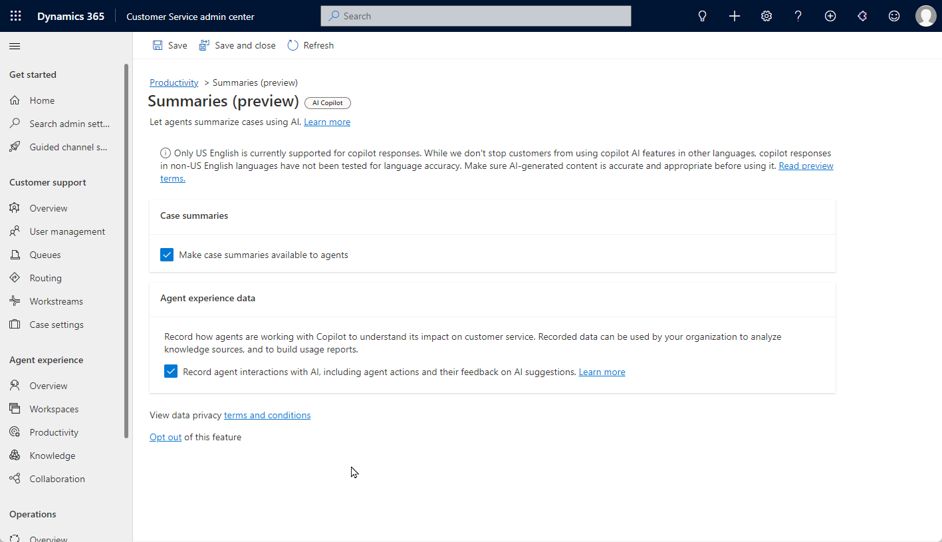Open Learn more link beside Record agent interactions
Image resolution: width=942 pixels, height=542 pixels.
[602, 372]
